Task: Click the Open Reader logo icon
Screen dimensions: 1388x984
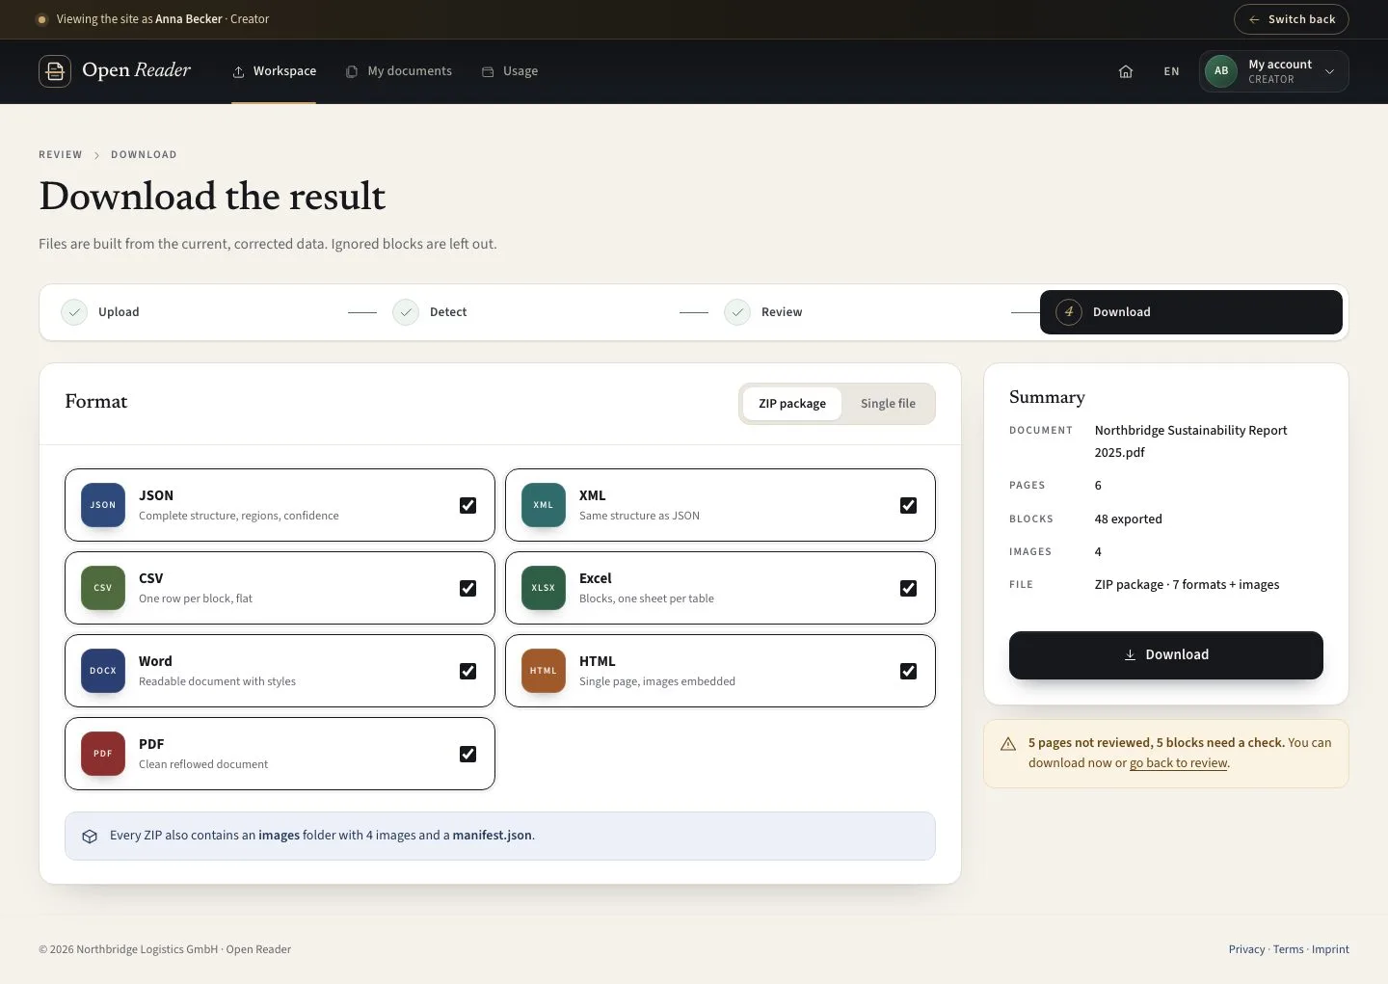Action: click(55, 71)
